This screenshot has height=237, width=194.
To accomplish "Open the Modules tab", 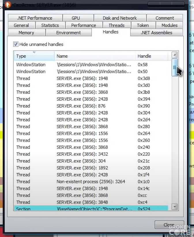I will click(x=169, y=25).
